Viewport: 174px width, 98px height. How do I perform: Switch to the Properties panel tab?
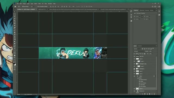click(136, 10)
